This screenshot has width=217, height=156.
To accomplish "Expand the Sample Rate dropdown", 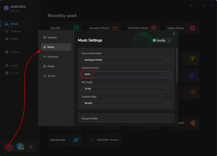I will click(126, 103).
